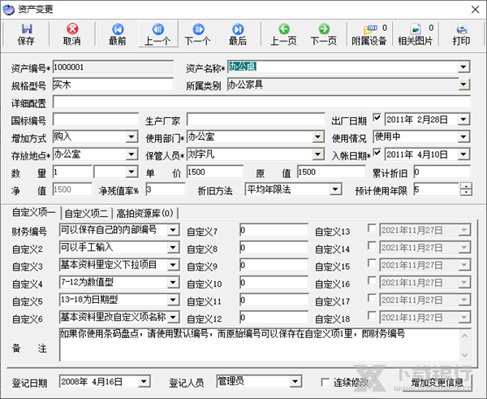Enable the 自定义14 date checkbox
The height and width of the screenshot is (399, 487).
pyautogui.click(x=372, y=246)
